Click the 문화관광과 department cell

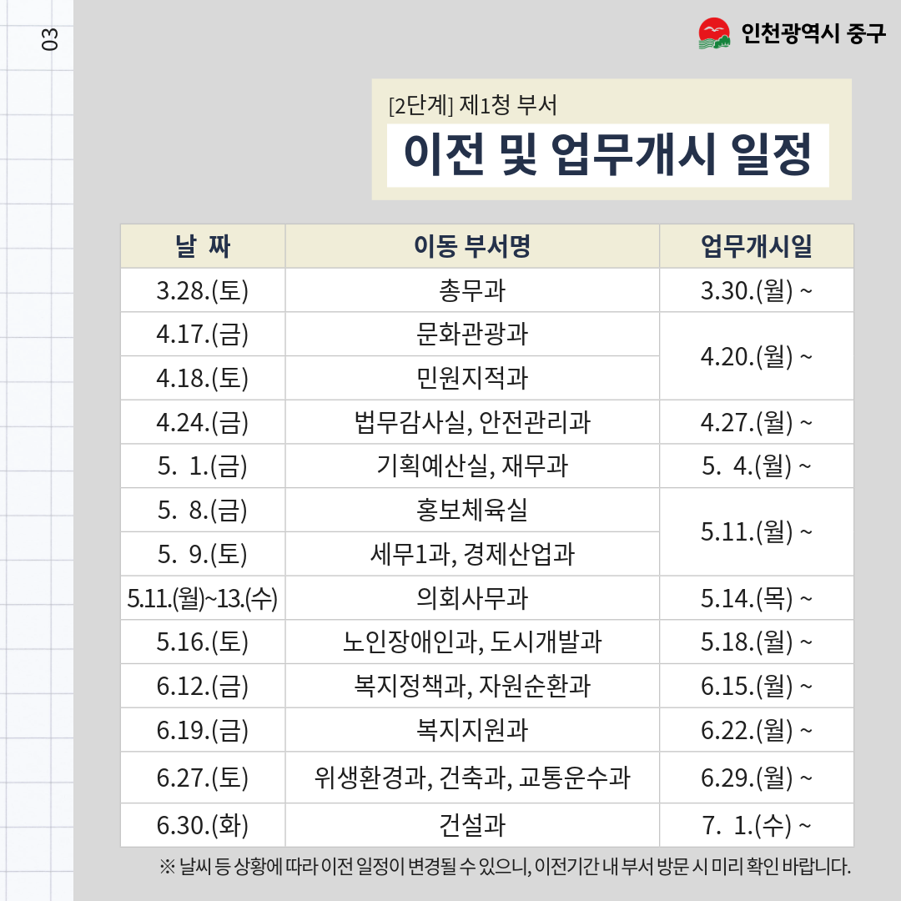(x=472, y=335)
